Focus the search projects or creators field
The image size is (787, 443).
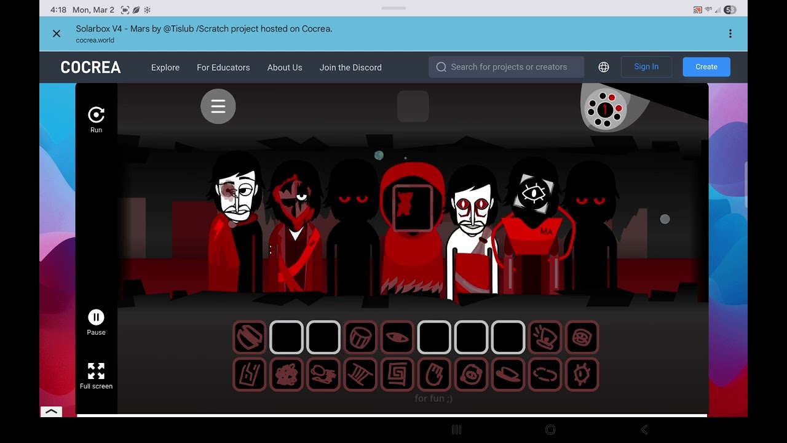(x=507, y=67)
